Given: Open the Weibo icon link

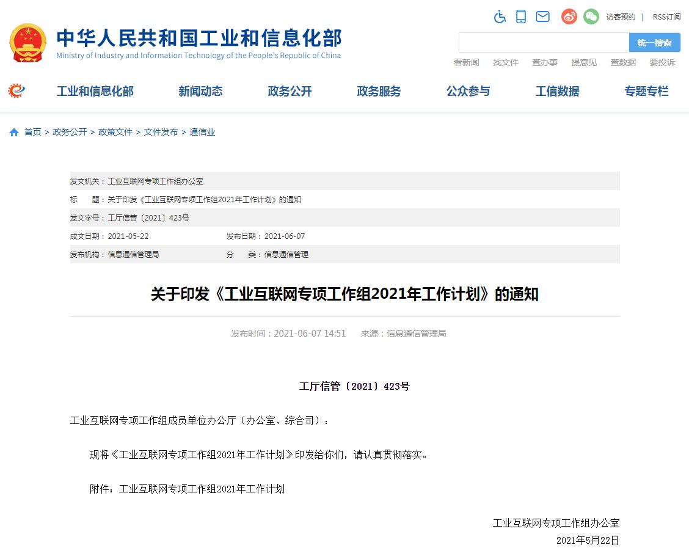Looking at the screenshot, I should click(569, 16).
